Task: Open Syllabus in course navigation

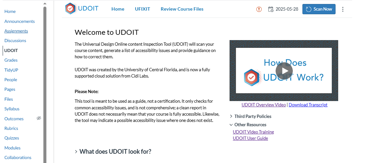Action: pyautogui.click(x=12, y=109)
